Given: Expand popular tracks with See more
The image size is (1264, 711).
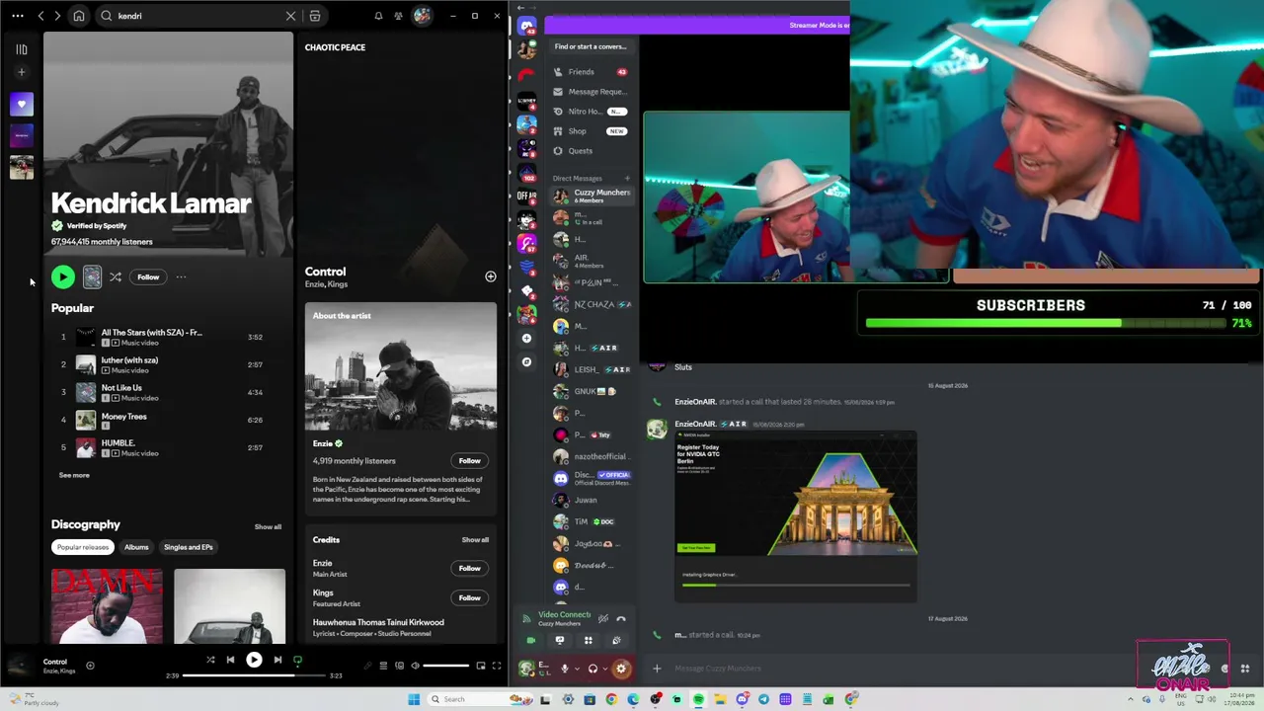Looking at the screenshot, I should pos(74,475).
